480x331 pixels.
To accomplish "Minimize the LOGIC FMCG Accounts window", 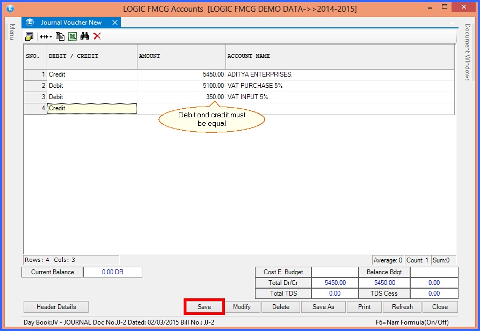I will click(430, 7).
